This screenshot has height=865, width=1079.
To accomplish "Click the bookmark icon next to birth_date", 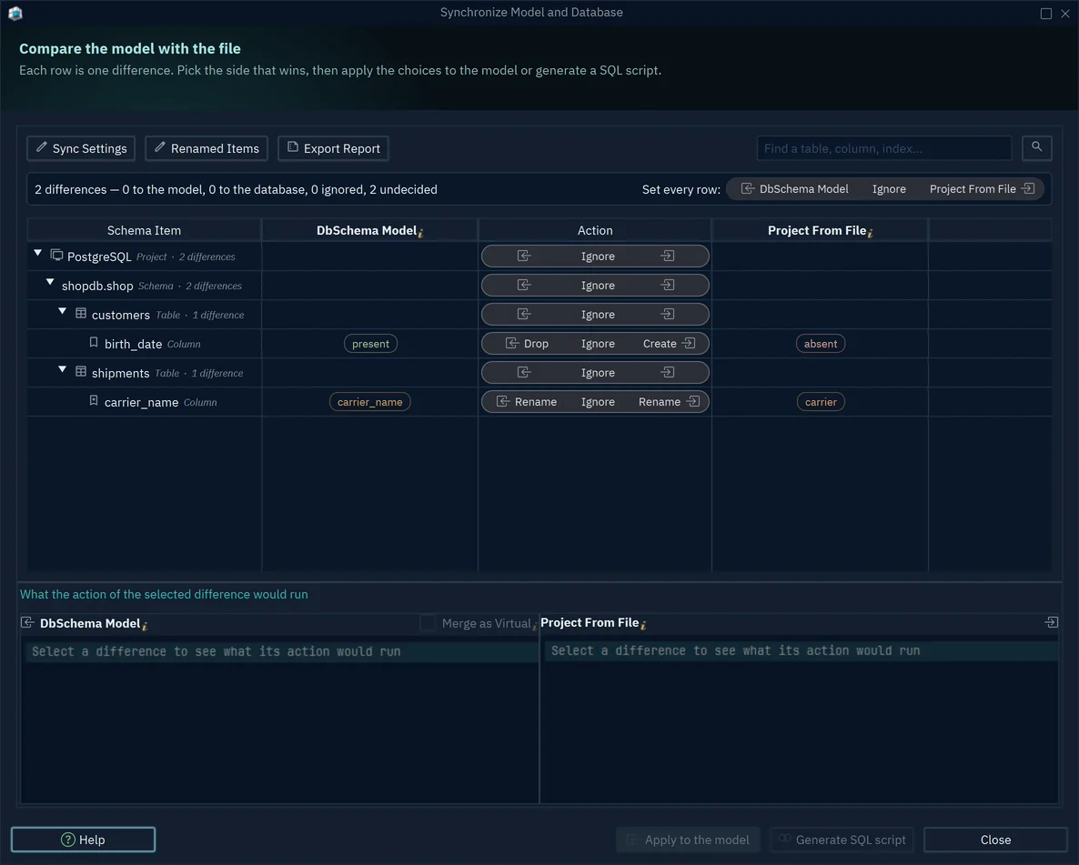I will [x=94, y=343].
